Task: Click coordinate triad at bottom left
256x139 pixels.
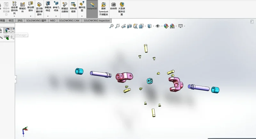Action: (25, 131)
